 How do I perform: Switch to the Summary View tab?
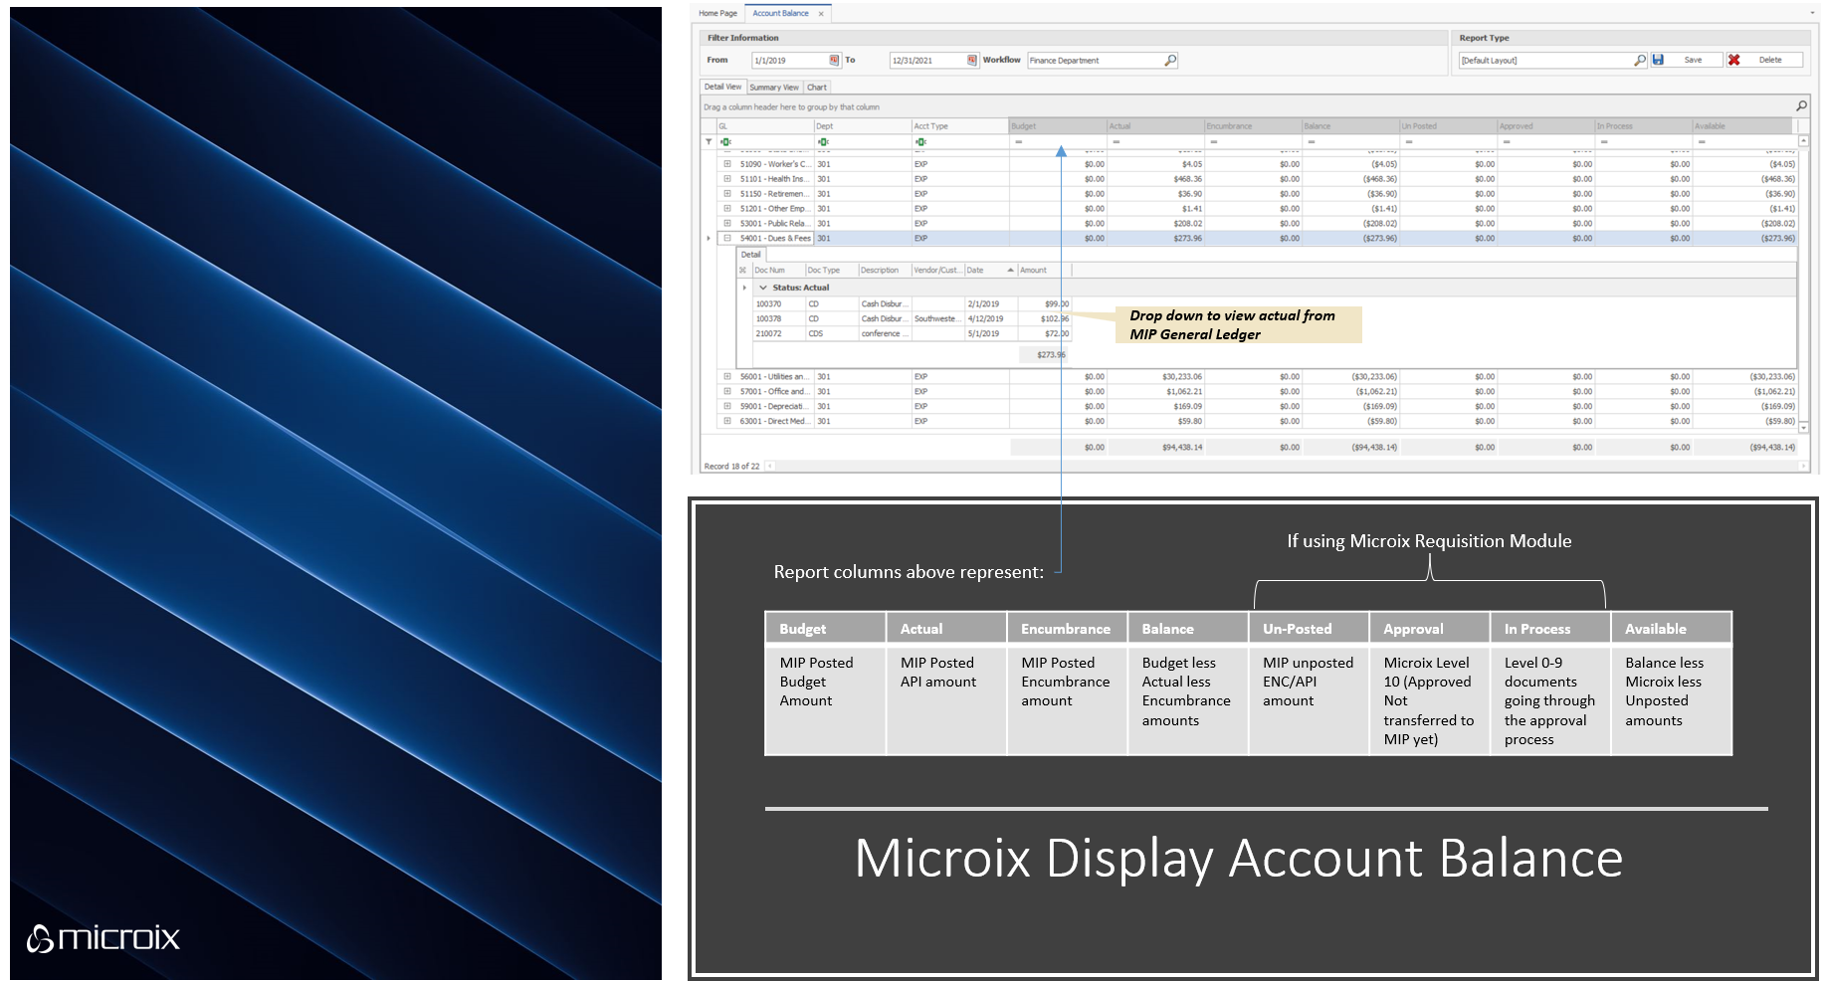pyautogui.click(x=773, y=88)
